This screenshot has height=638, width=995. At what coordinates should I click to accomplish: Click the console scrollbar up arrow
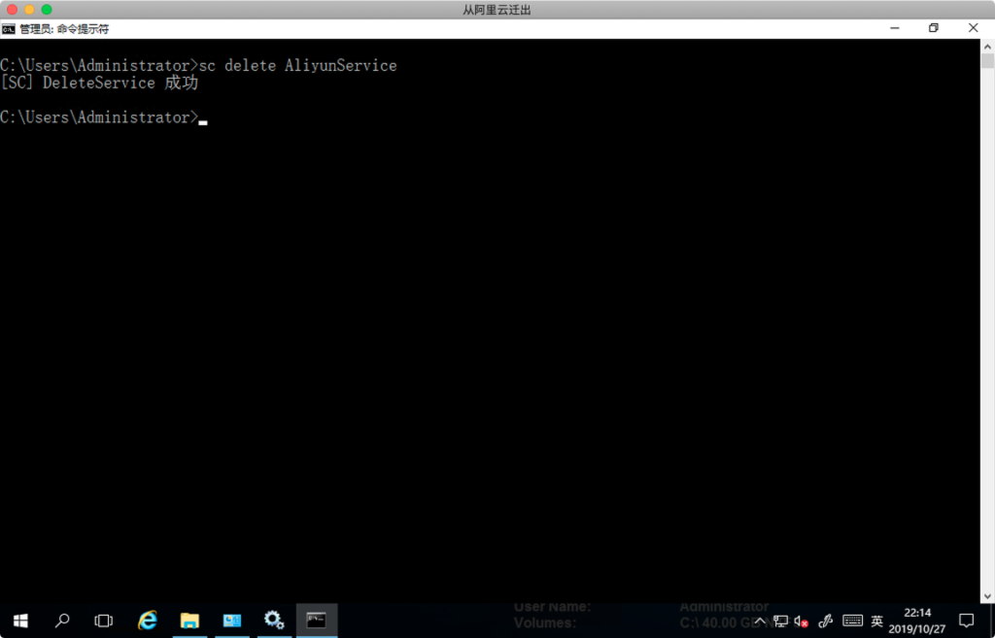click(x=987, y=46)
